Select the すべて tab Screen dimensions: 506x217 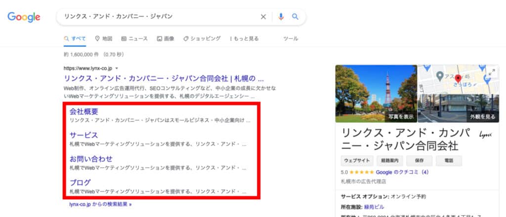75,38
